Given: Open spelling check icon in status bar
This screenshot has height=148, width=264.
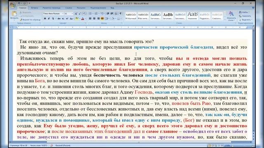Looking at the screenshot, I should coord(52,146).
